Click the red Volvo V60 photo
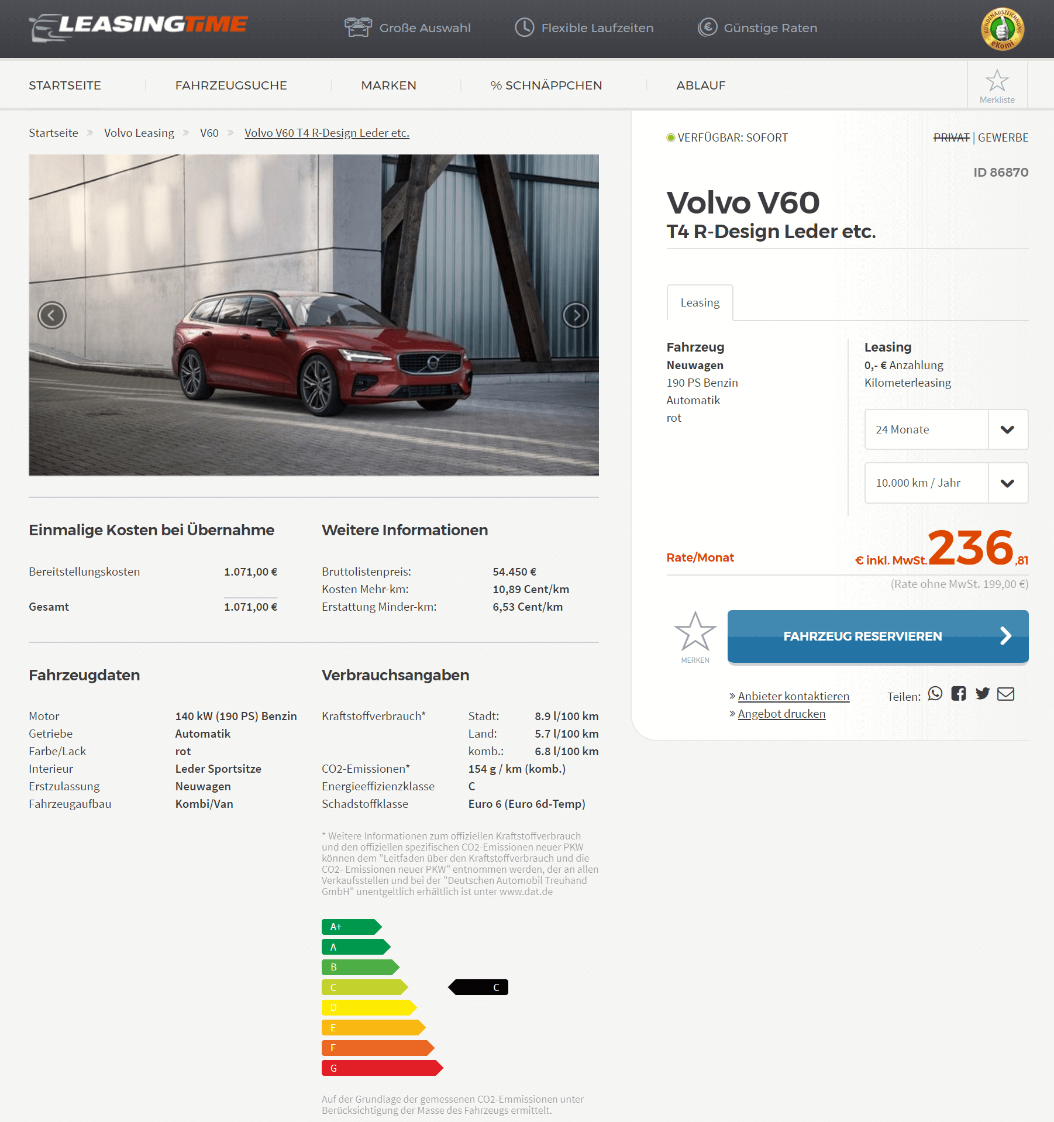Image resolution: width=1054 pixels, height=1122 pixels. pos(314,315)
